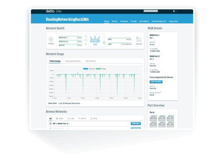Select port 6 in Port Overview
Viewport: 224px width, 168px height.
pyautogui.click(x=170, y=124)
